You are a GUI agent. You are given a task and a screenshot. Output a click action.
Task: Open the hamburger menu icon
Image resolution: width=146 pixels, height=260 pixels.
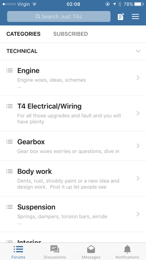pos(135,16)
